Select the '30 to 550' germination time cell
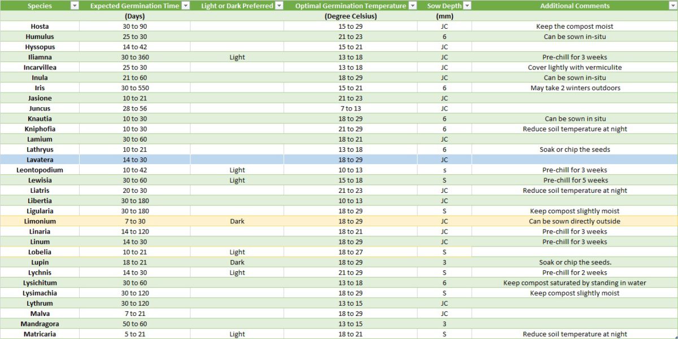 [134, 88]
